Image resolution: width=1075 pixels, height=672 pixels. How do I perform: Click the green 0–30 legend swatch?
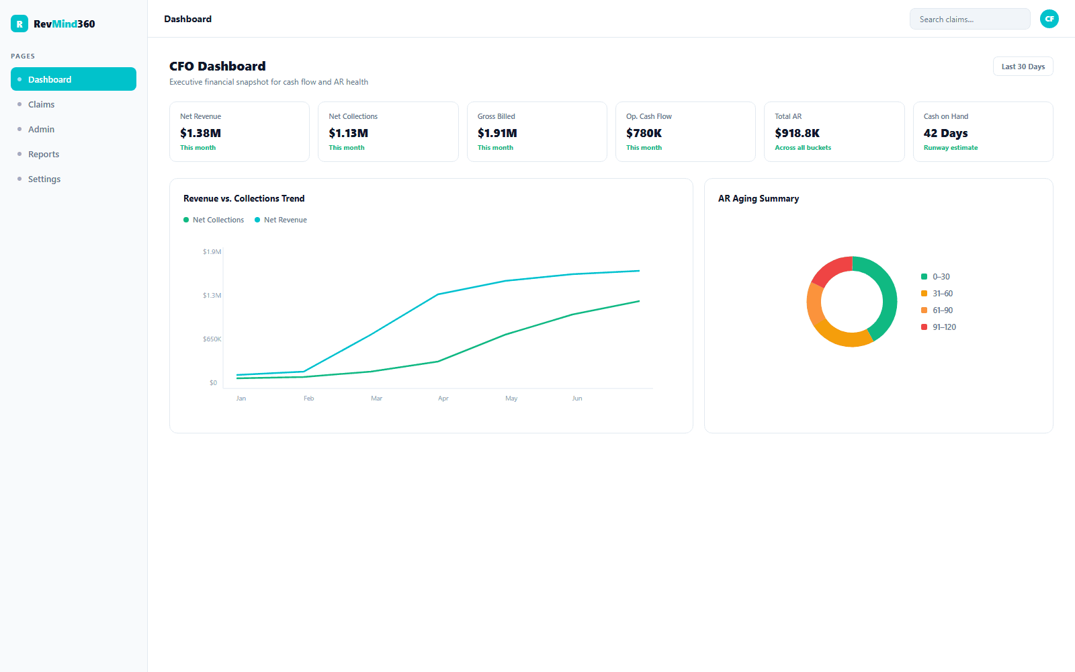coord(924,277)
